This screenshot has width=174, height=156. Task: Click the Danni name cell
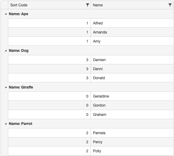point(132,69)
